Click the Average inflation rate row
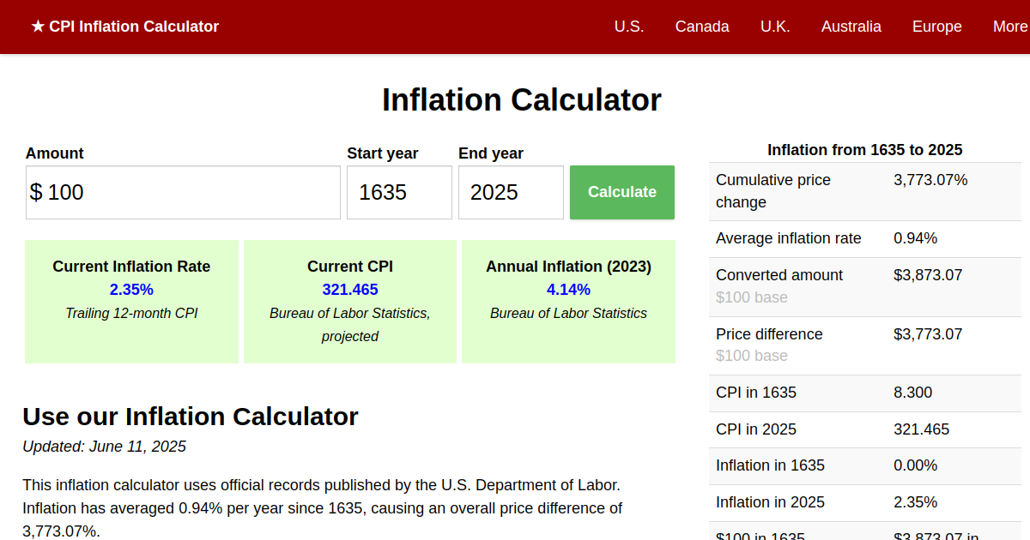The image size is (1030, 540). [x=864, y=238]
